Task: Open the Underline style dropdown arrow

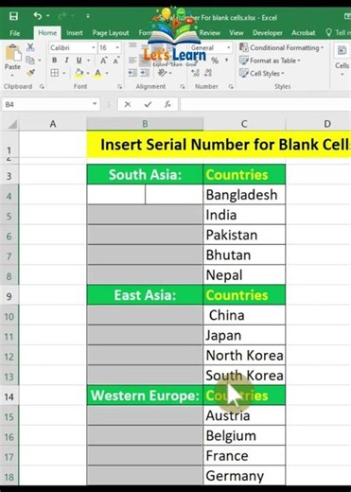Action: (x=89, y=61)
